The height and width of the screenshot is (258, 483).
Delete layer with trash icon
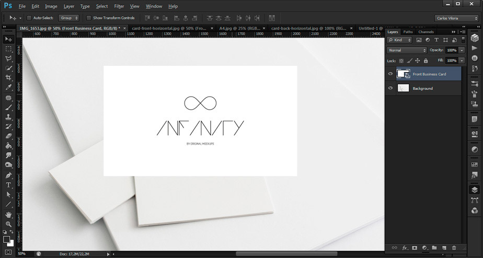(x=454, y=248)
